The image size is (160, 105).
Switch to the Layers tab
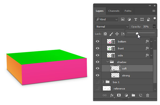pos(100,11)
